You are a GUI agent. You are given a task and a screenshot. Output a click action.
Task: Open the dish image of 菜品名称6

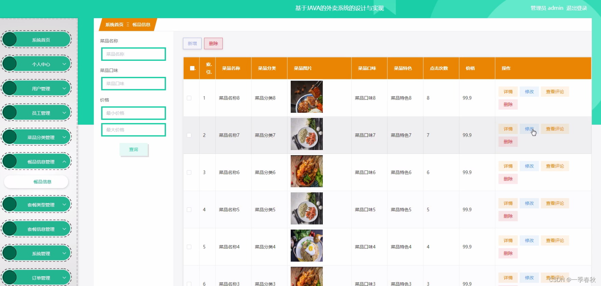click(x=306, y=171)
